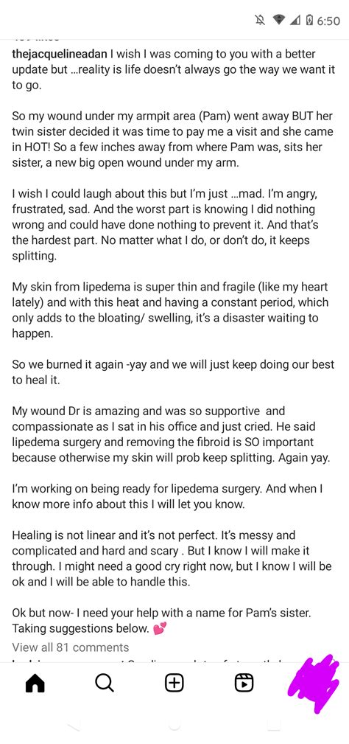The image size is (349, 744).
Task: Open the Search magnifier tab
Action: tap(104, 684)
